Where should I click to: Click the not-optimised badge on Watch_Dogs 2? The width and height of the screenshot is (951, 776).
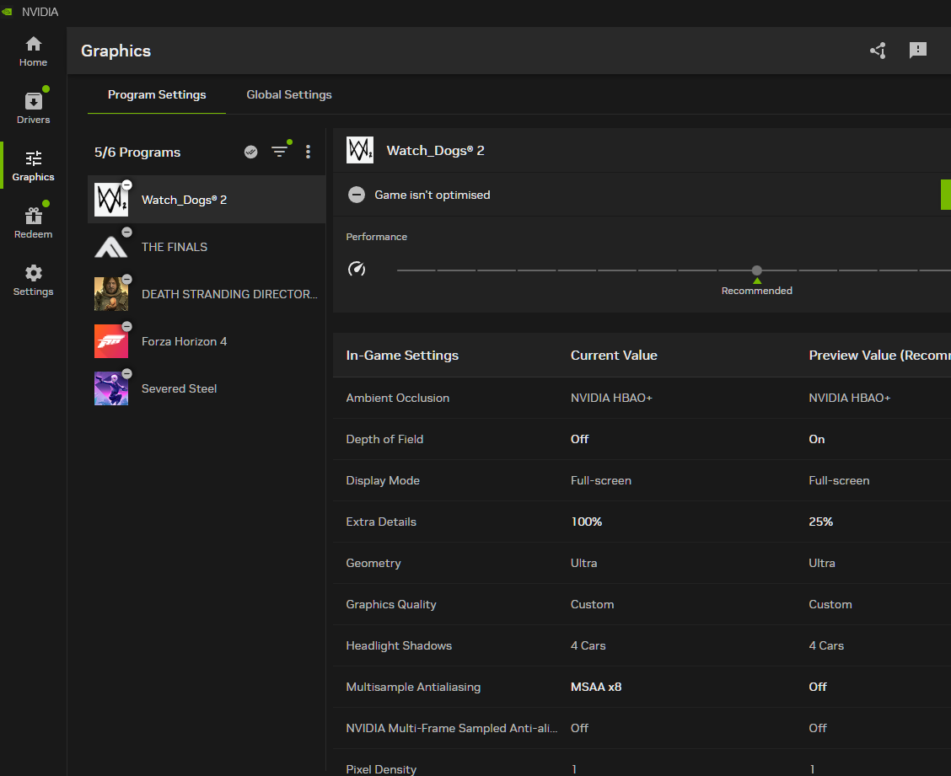click(x=126, y=185)
